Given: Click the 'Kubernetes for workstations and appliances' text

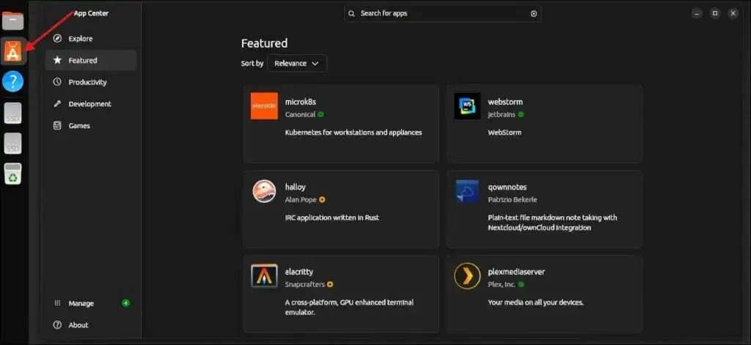Looking at the screenshot, I should point(353,133).
